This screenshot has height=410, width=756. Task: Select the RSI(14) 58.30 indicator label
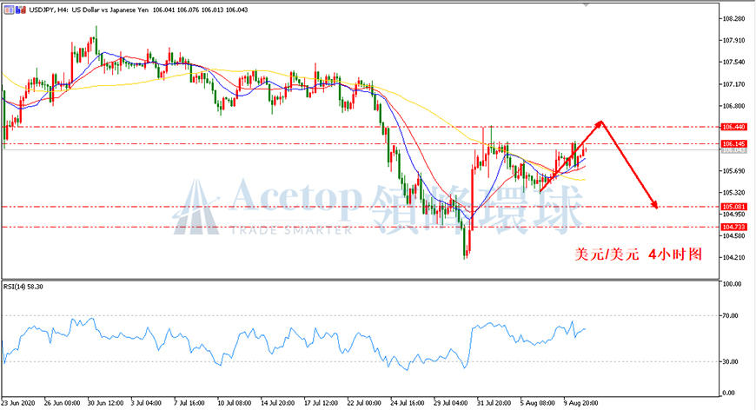(x=23, y=287)
